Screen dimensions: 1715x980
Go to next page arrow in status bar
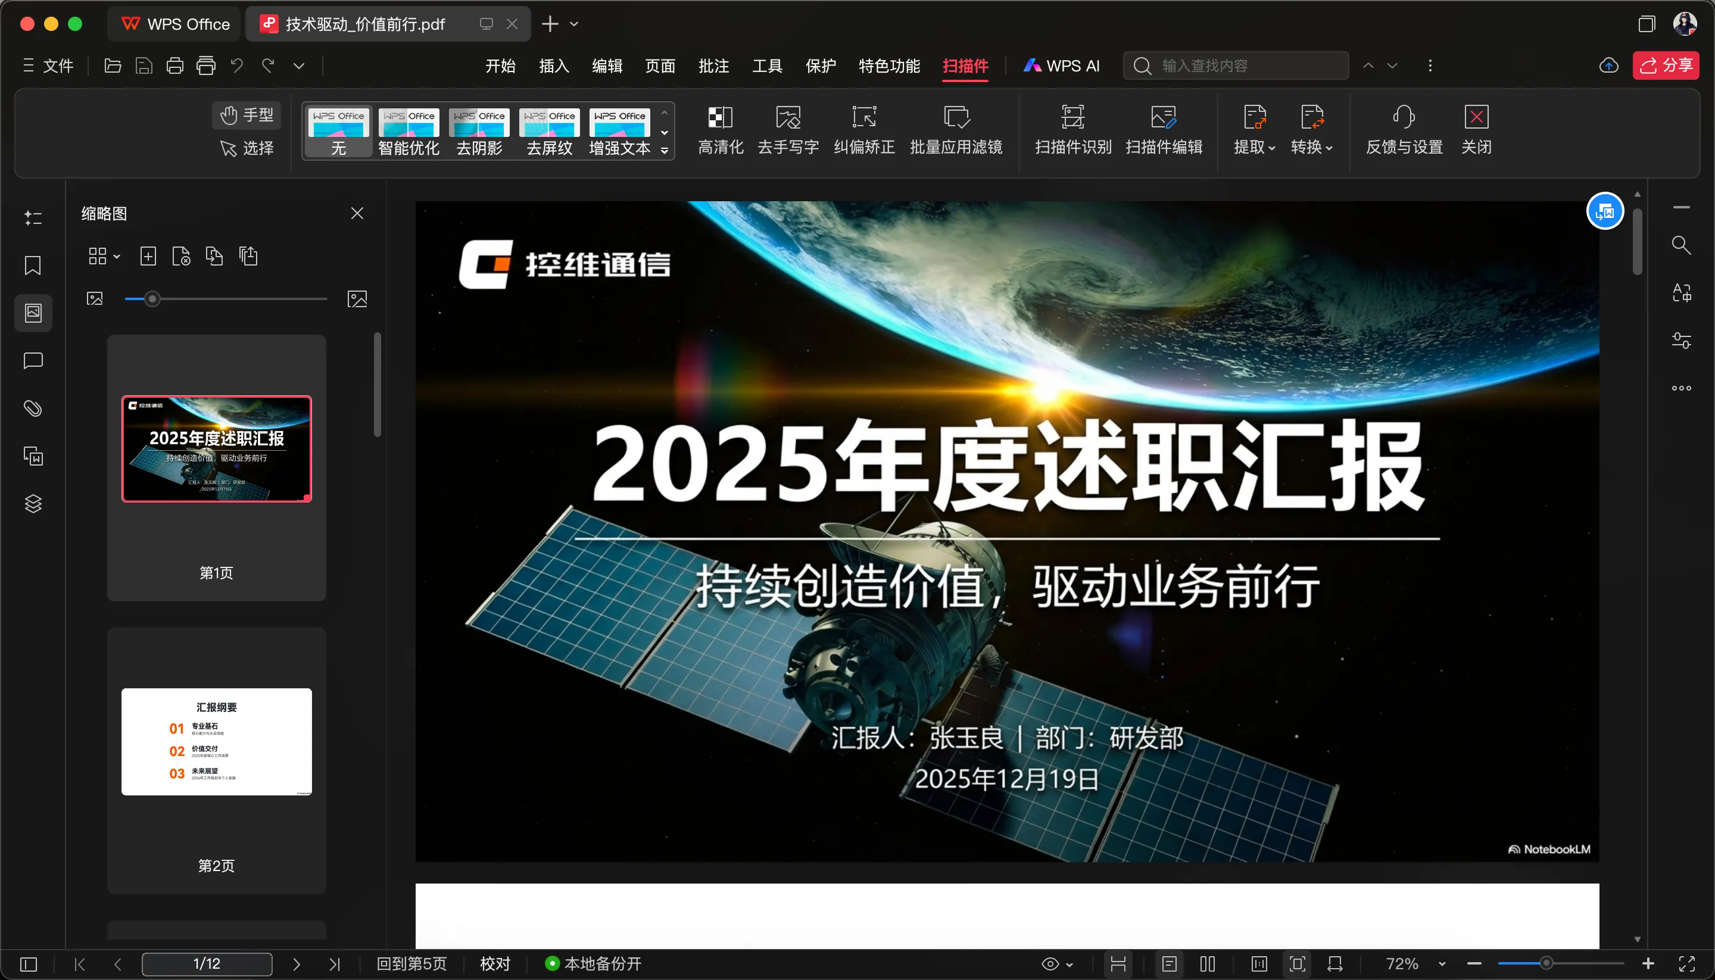click(x=296, y=964)
